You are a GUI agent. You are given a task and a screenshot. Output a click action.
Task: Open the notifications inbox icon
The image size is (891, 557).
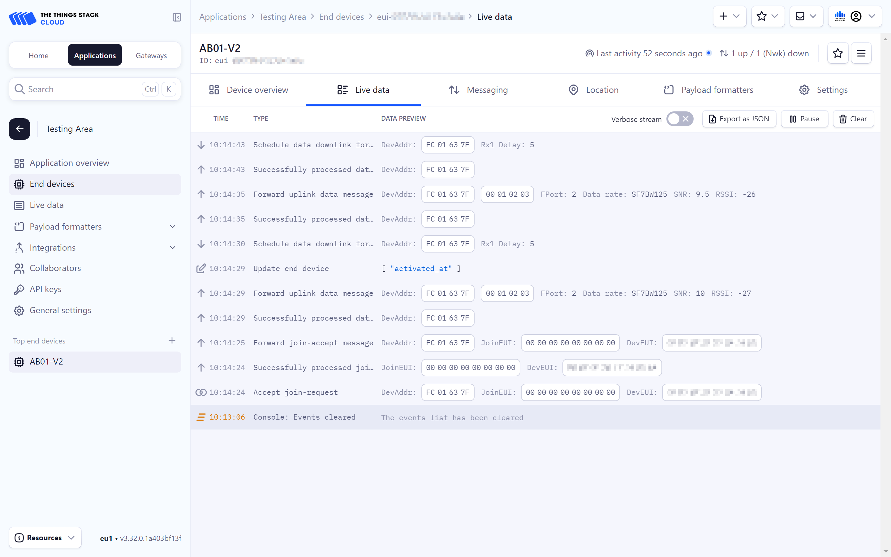[800, 16]
